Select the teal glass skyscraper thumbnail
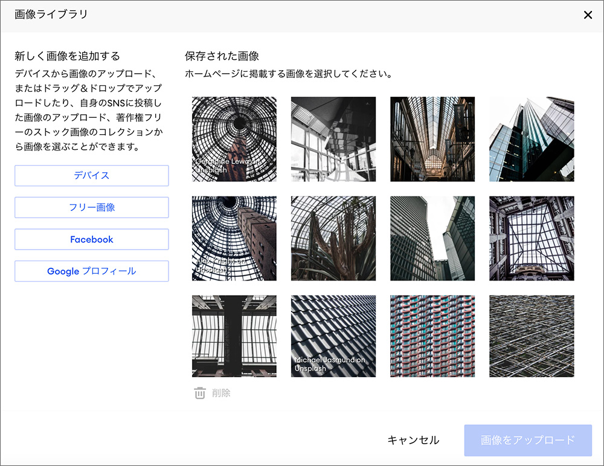Viewport: 604px width, 466px height. [x=532, y=139]
